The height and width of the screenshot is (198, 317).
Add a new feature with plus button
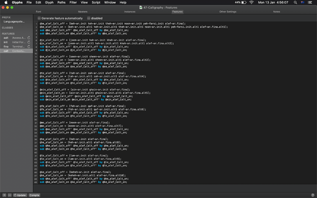click(4, 195)
